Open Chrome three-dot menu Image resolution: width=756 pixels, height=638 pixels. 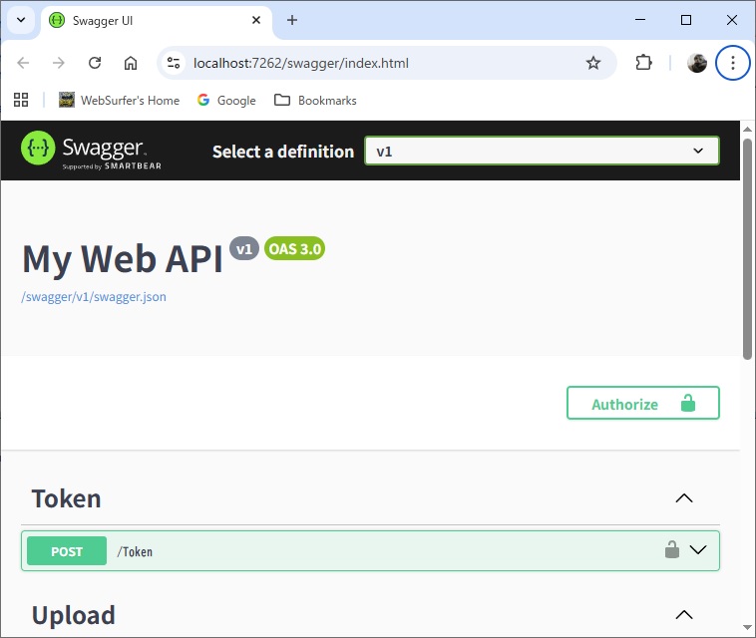[732, 63]
